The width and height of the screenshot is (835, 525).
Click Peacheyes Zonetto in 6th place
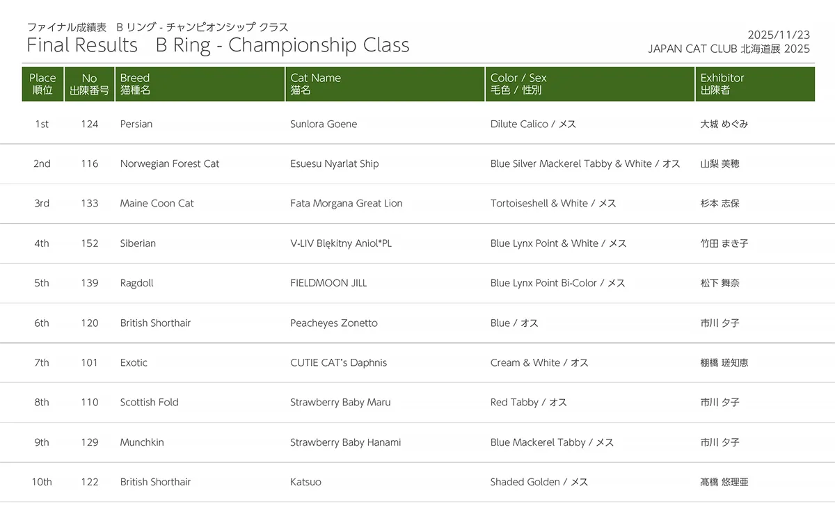pos(334,323)
